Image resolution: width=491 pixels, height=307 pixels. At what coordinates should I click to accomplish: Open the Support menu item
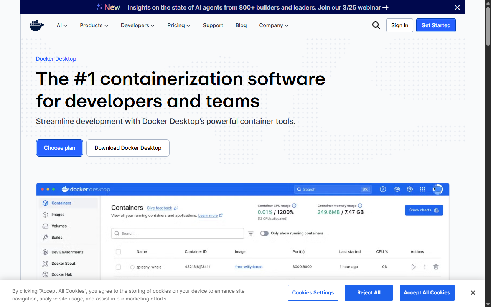pos(213,25)
